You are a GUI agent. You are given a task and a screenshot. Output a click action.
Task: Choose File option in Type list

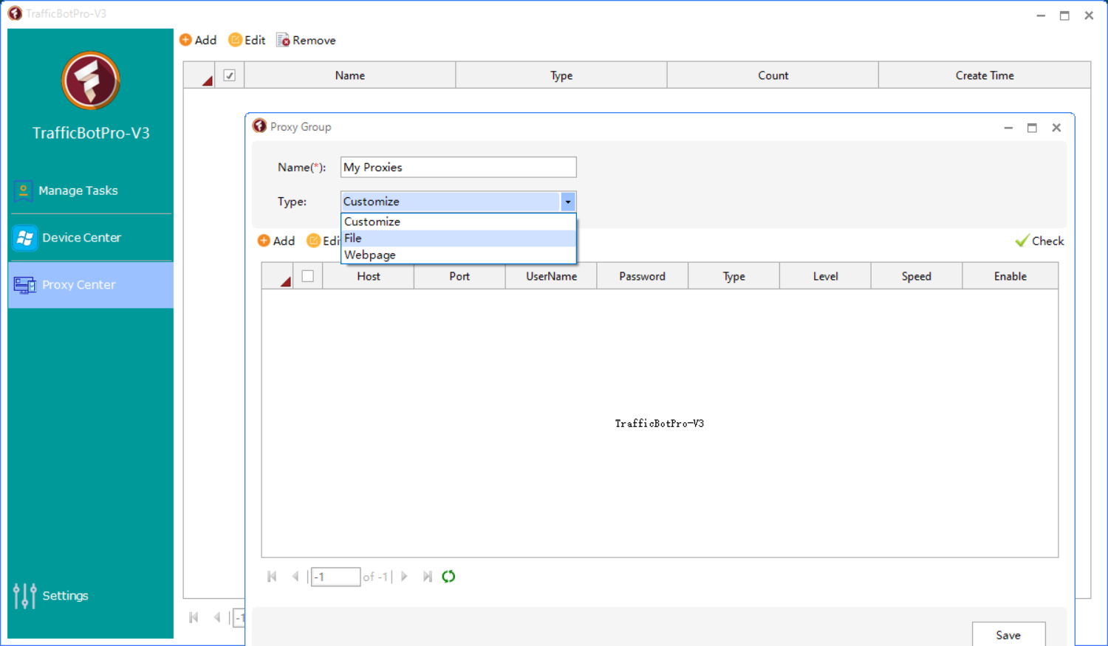click(x=458, y=238)
